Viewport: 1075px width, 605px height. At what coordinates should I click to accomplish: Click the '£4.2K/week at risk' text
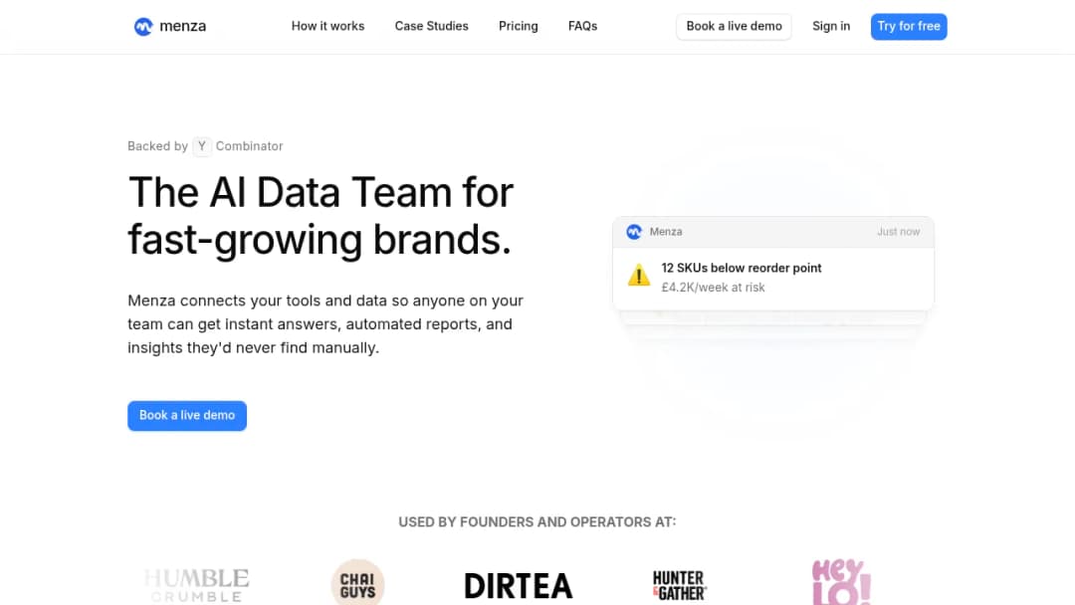coord(713,288)
